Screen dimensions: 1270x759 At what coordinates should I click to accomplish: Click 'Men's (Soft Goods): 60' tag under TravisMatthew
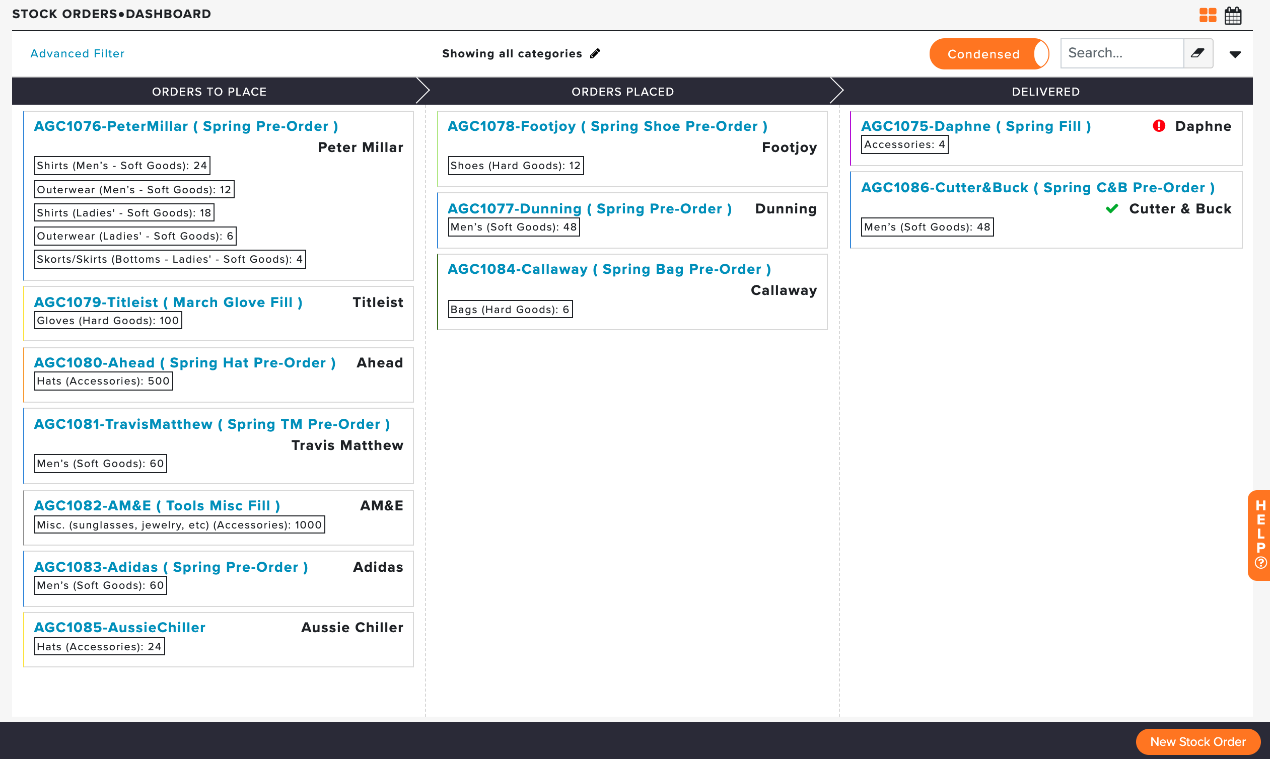pyautogui.click(x=101, y=464)
